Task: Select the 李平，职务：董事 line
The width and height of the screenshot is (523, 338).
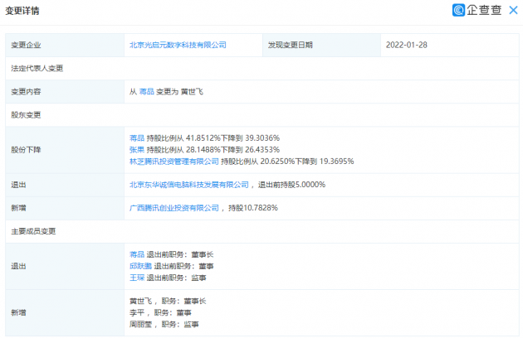Action: [160, 312]
